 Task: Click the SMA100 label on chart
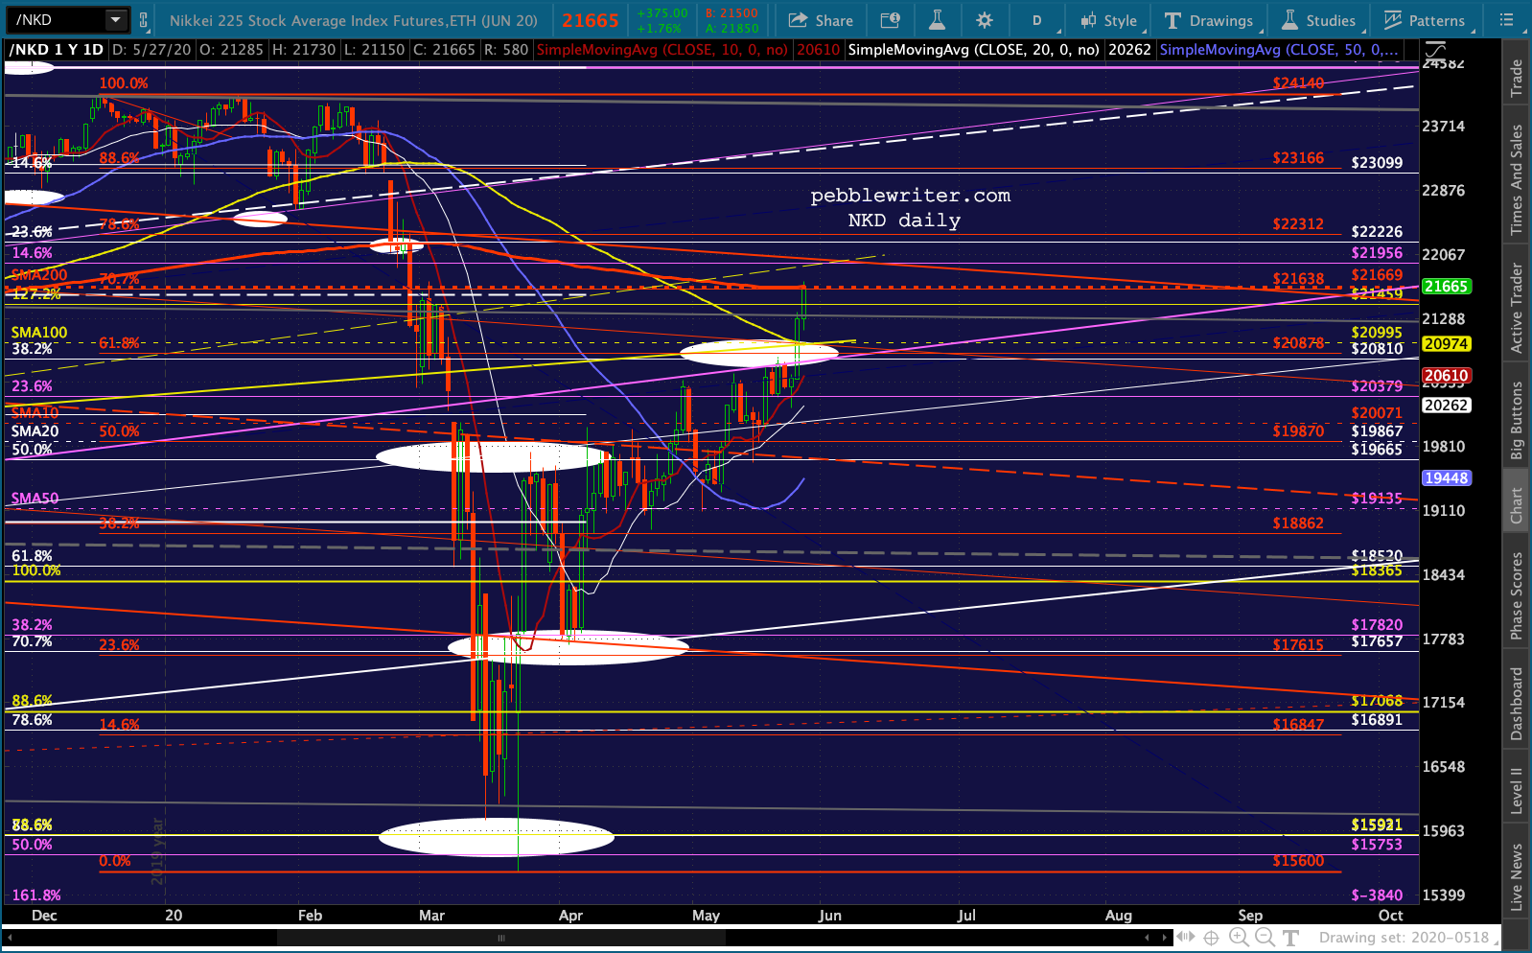[39, 333]
